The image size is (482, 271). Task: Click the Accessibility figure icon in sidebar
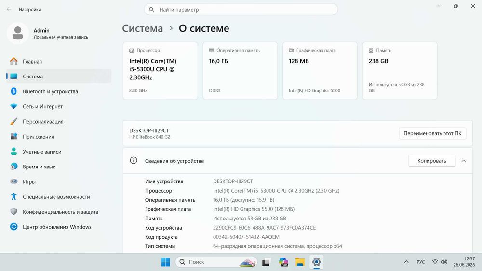[14, 196]
